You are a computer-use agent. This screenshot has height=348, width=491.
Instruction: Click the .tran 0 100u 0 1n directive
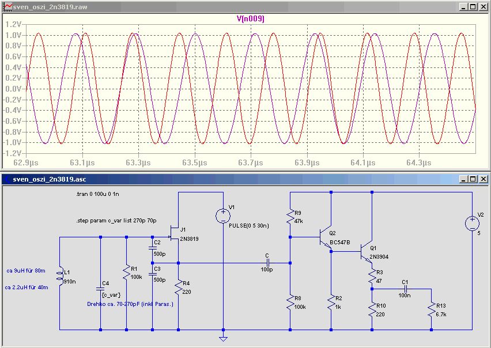point(97,194)
